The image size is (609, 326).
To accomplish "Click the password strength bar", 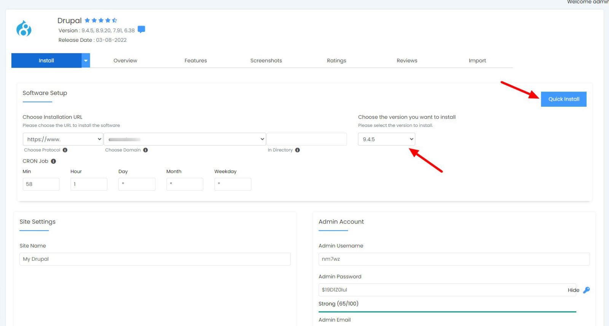I will click(447, 312).
